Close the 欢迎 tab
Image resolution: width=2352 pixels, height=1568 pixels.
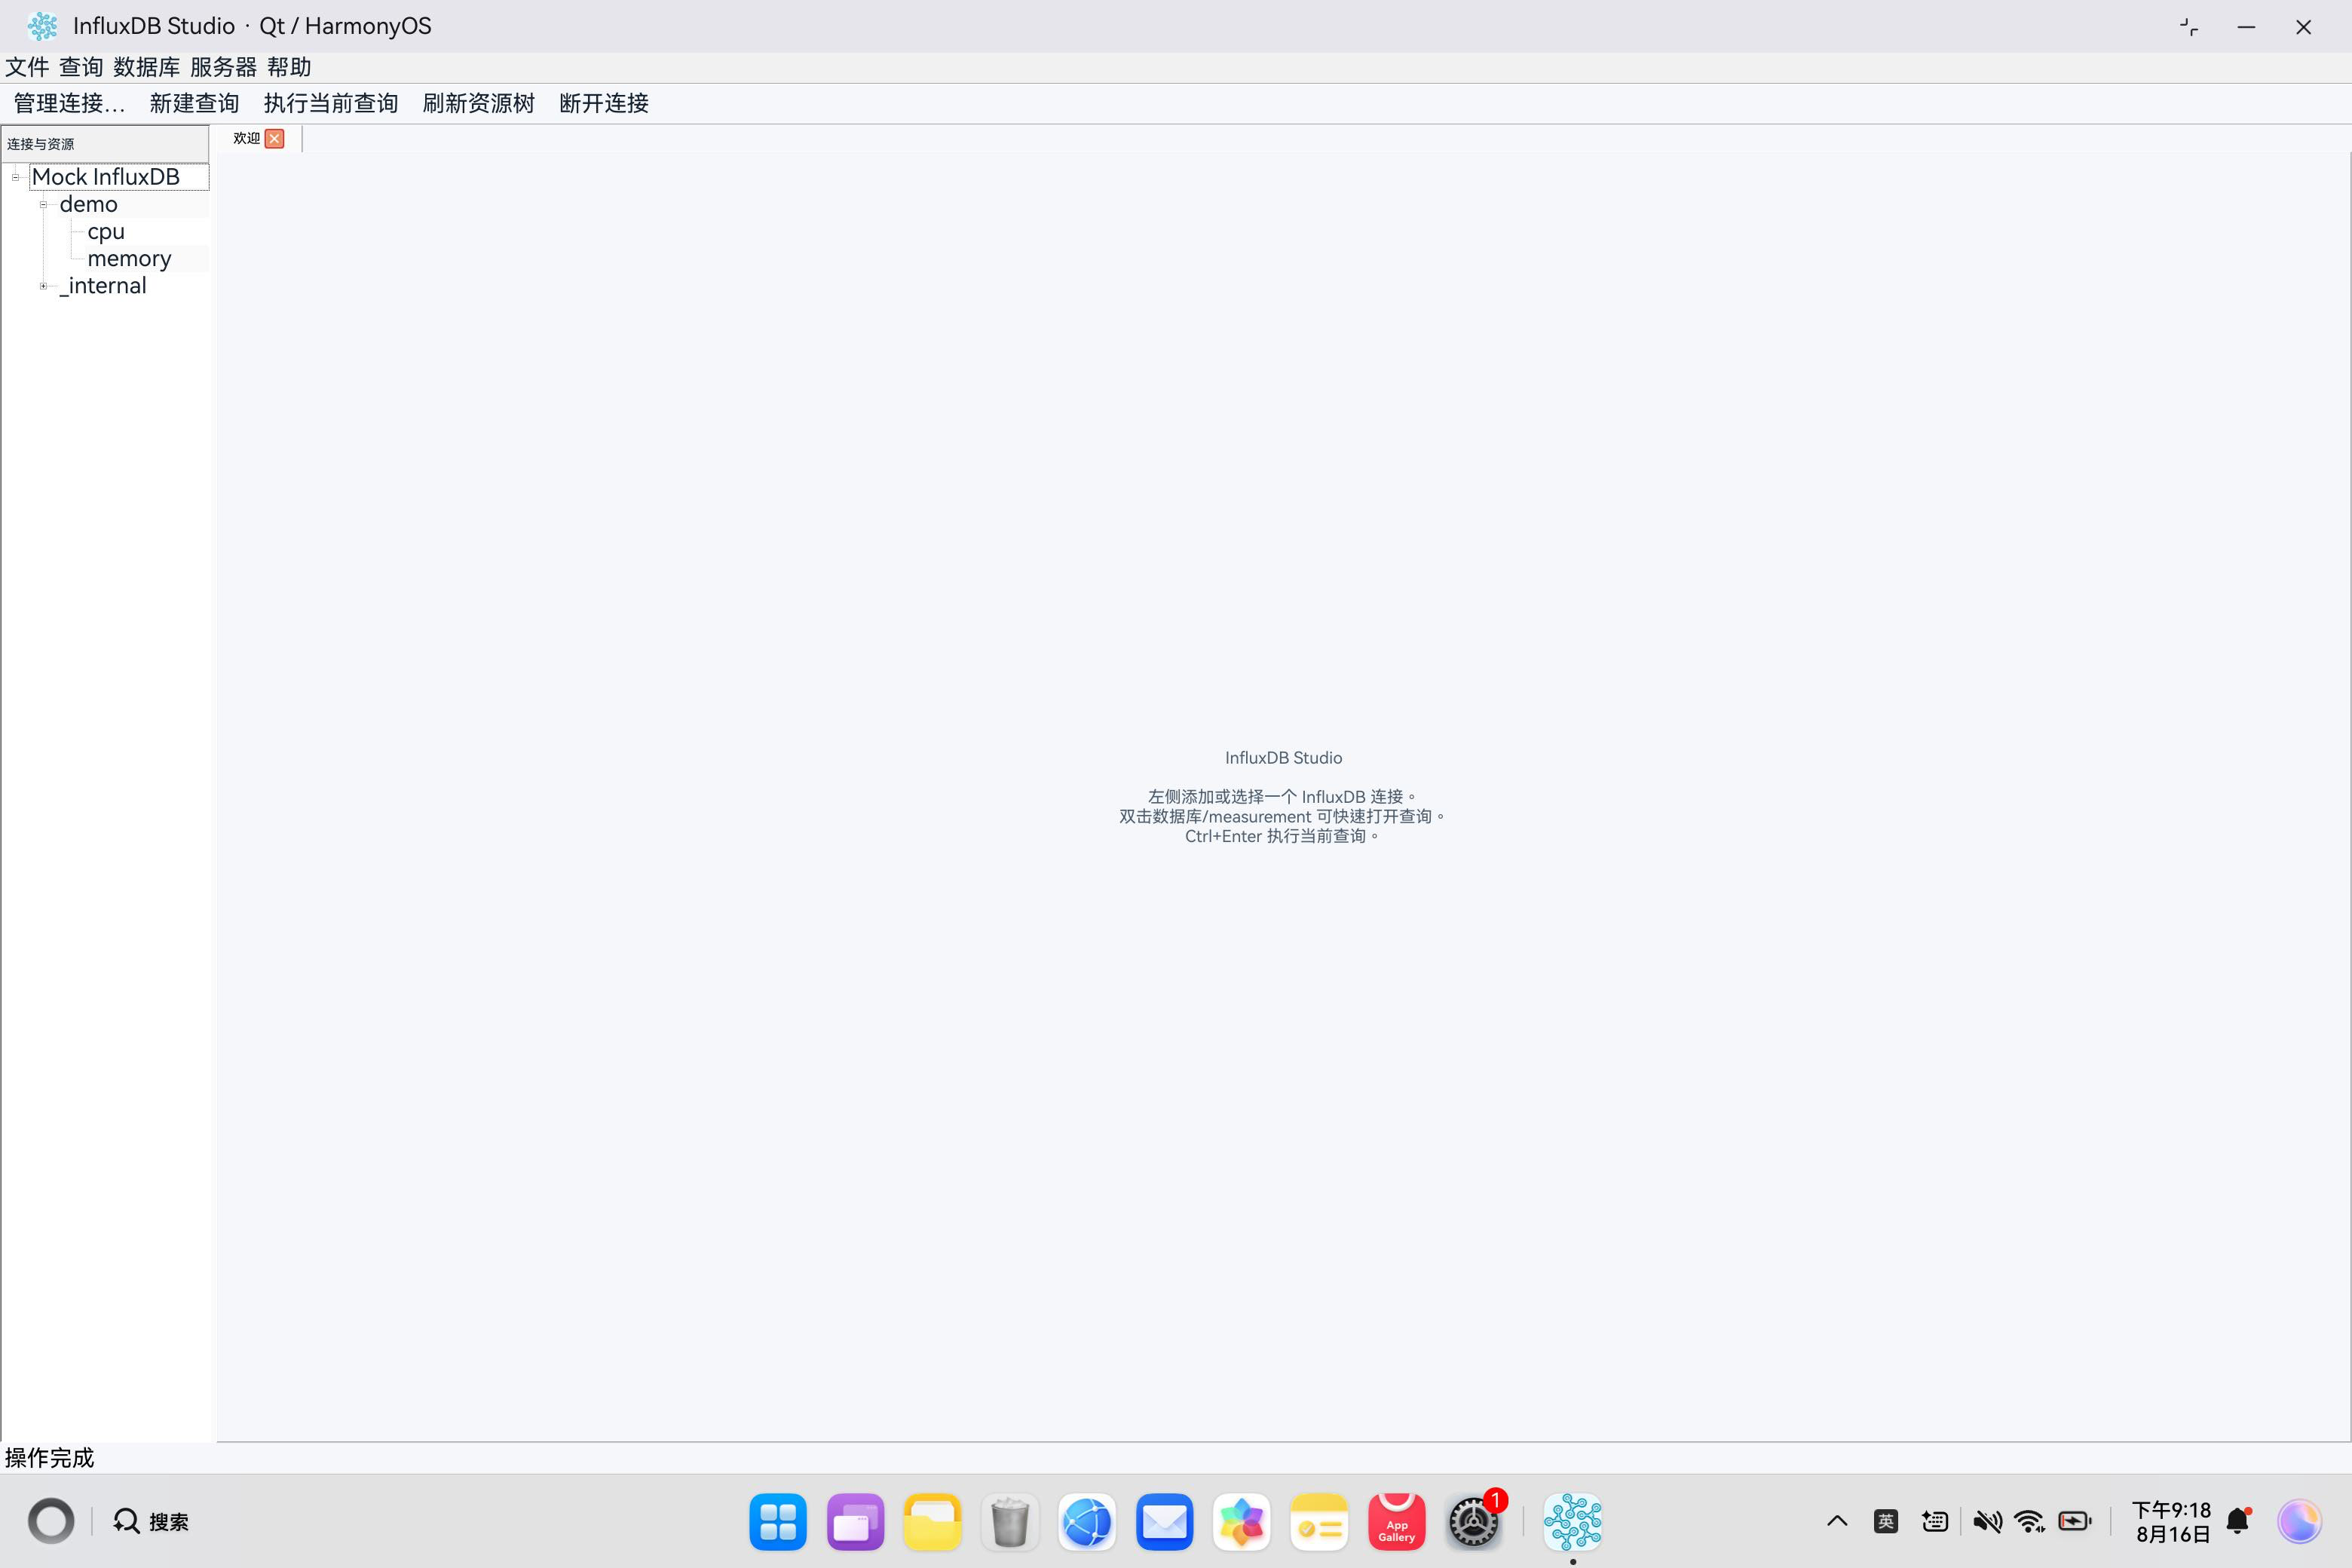(275, 138)
